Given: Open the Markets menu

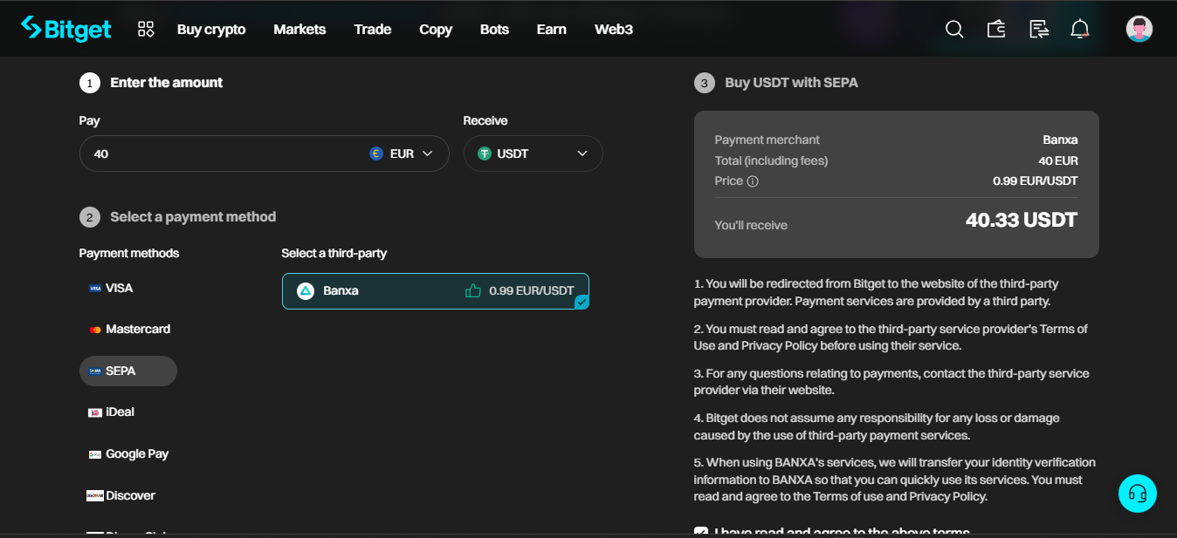Looking at the screenshot, I should 299,30.
